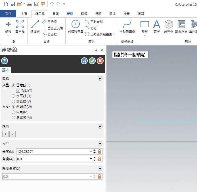Select 任意线(F) radio button
The image size is (197, 192).
(x=13, y=85)
